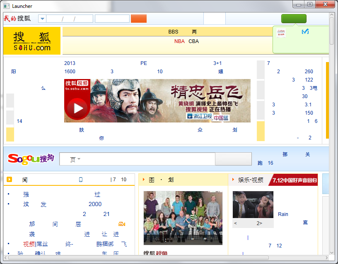Click the 我的搜狐 logo at top left
Viewport: 338px width, 264px height.
pos(17,18)
